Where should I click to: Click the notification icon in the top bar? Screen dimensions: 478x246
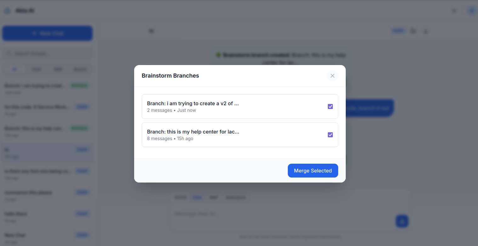454,10
